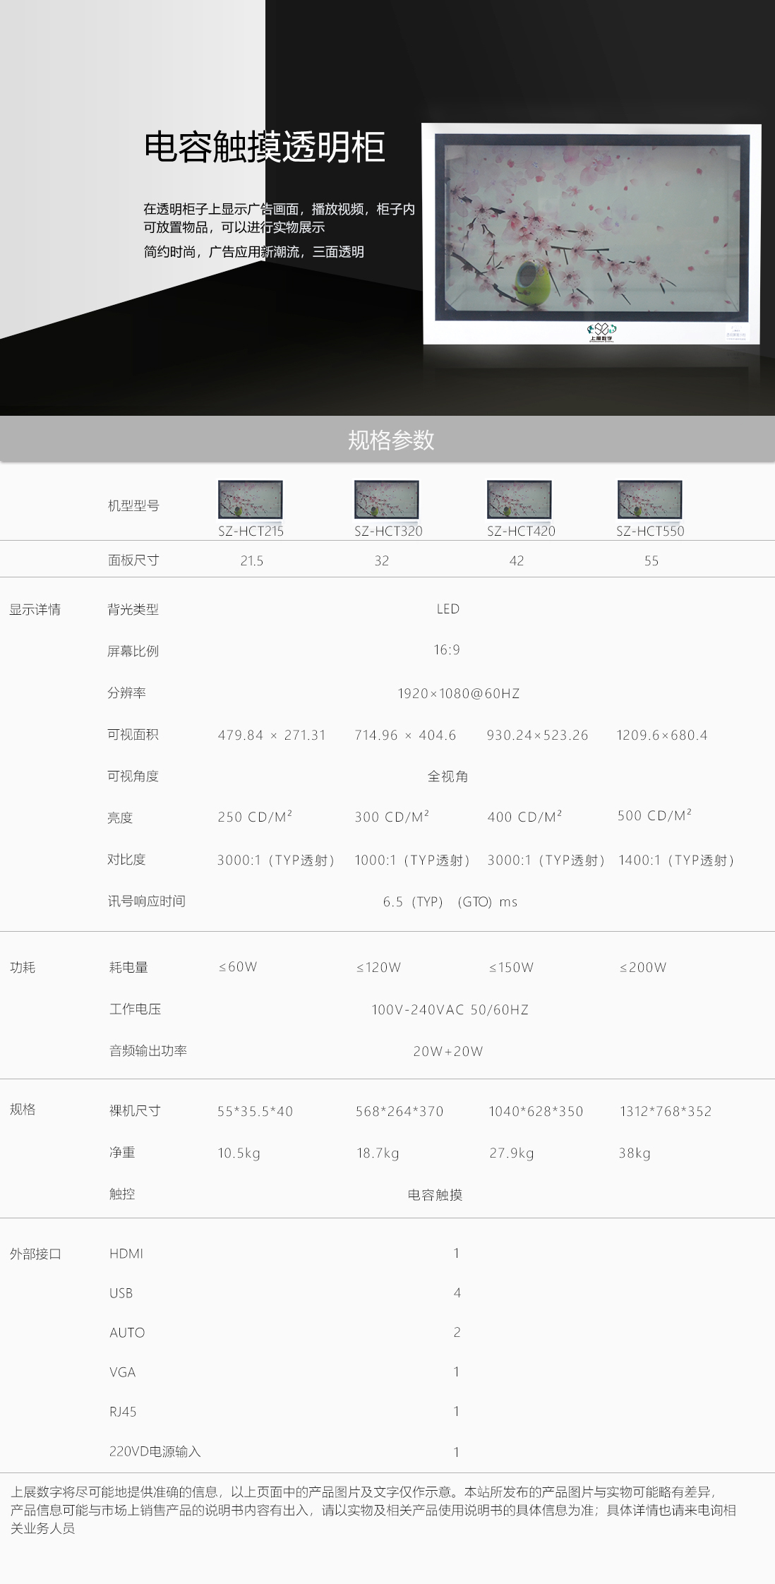The image size is (775, 1584).
Task: Click the SZ-HCT215 model name text
Action: [251, 532]
